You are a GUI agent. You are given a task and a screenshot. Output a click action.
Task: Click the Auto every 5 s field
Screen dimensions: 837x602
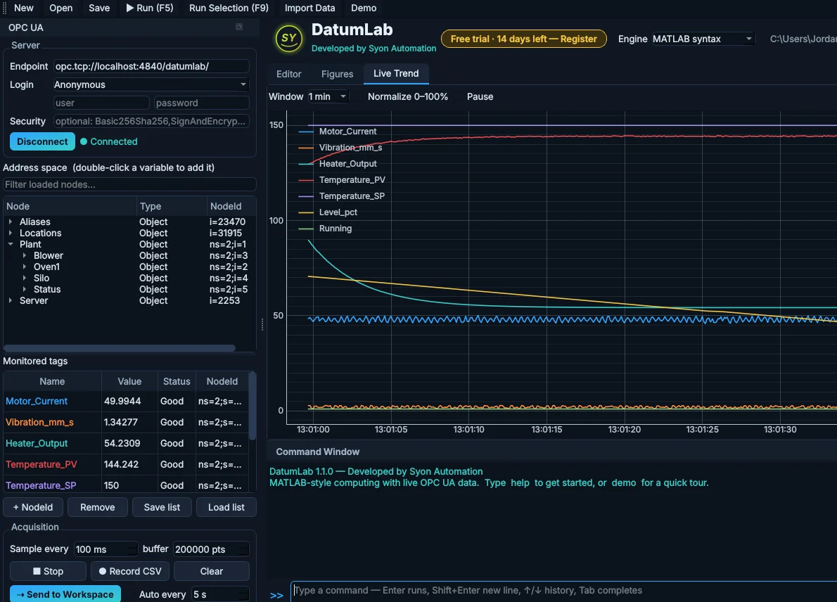[x=220, y=594]
